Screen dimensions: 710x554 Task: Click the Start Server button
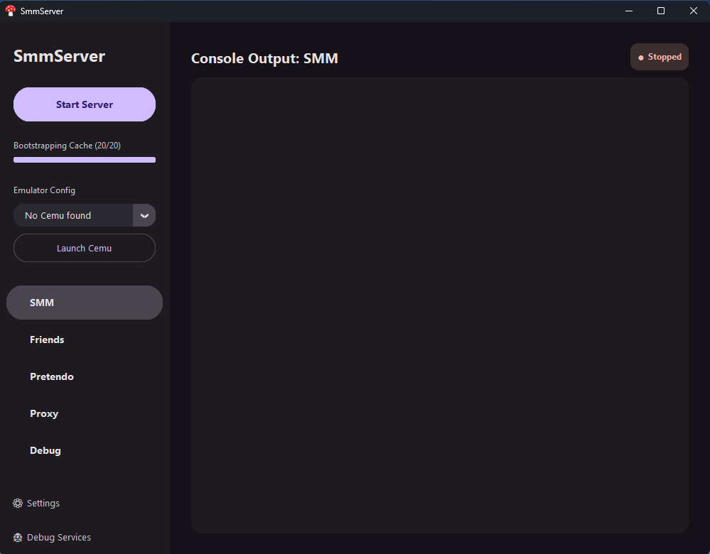85,104
